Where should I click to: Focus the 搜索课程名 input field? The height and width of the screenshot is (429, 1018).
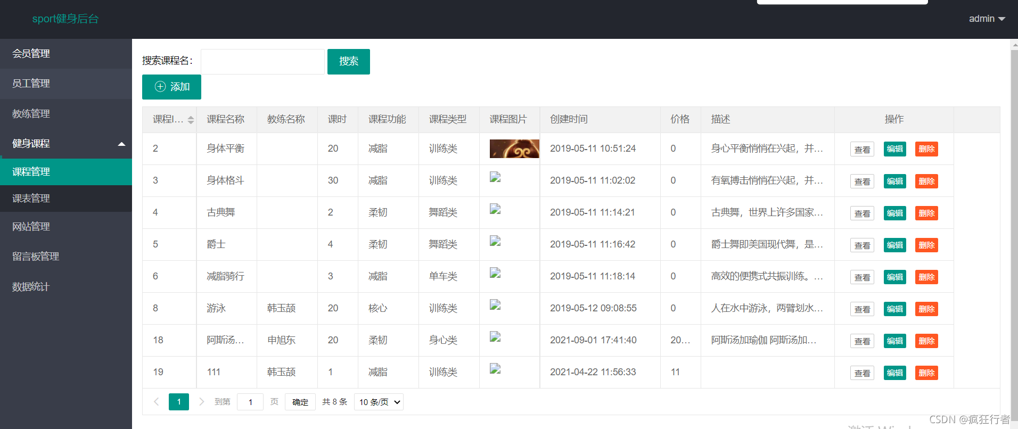pos(262,62)
